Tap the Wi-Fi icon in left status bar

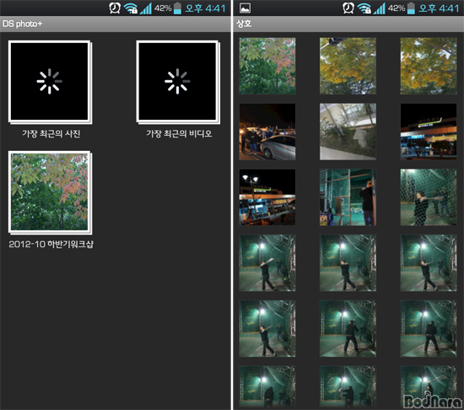click(x=131, y=8)
